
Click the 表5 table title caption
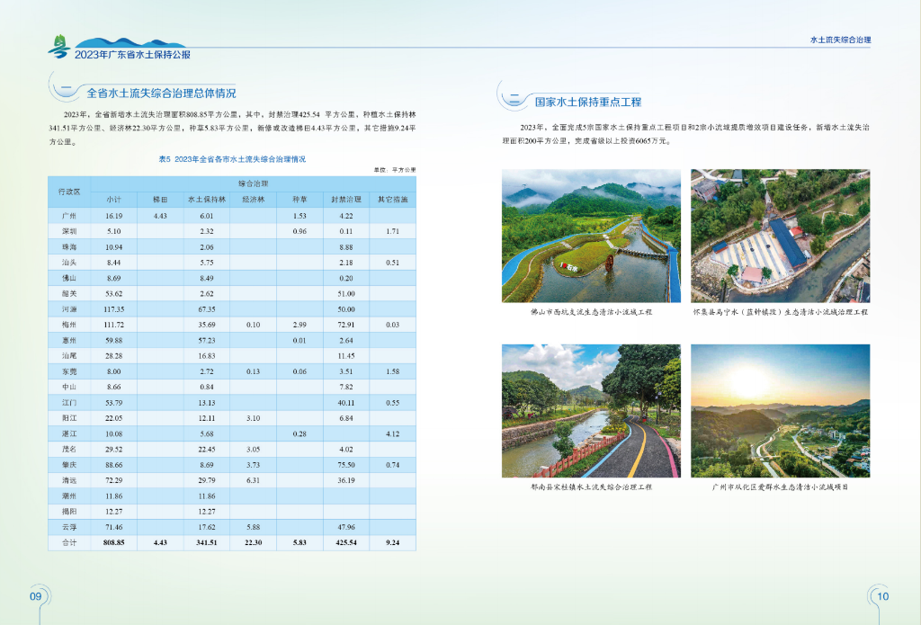[x=232, y=158]
